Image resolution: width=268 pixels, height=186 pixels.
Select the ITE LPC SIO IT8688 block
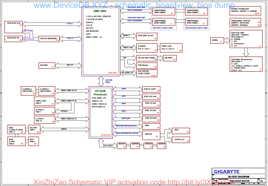pos(147,58)
